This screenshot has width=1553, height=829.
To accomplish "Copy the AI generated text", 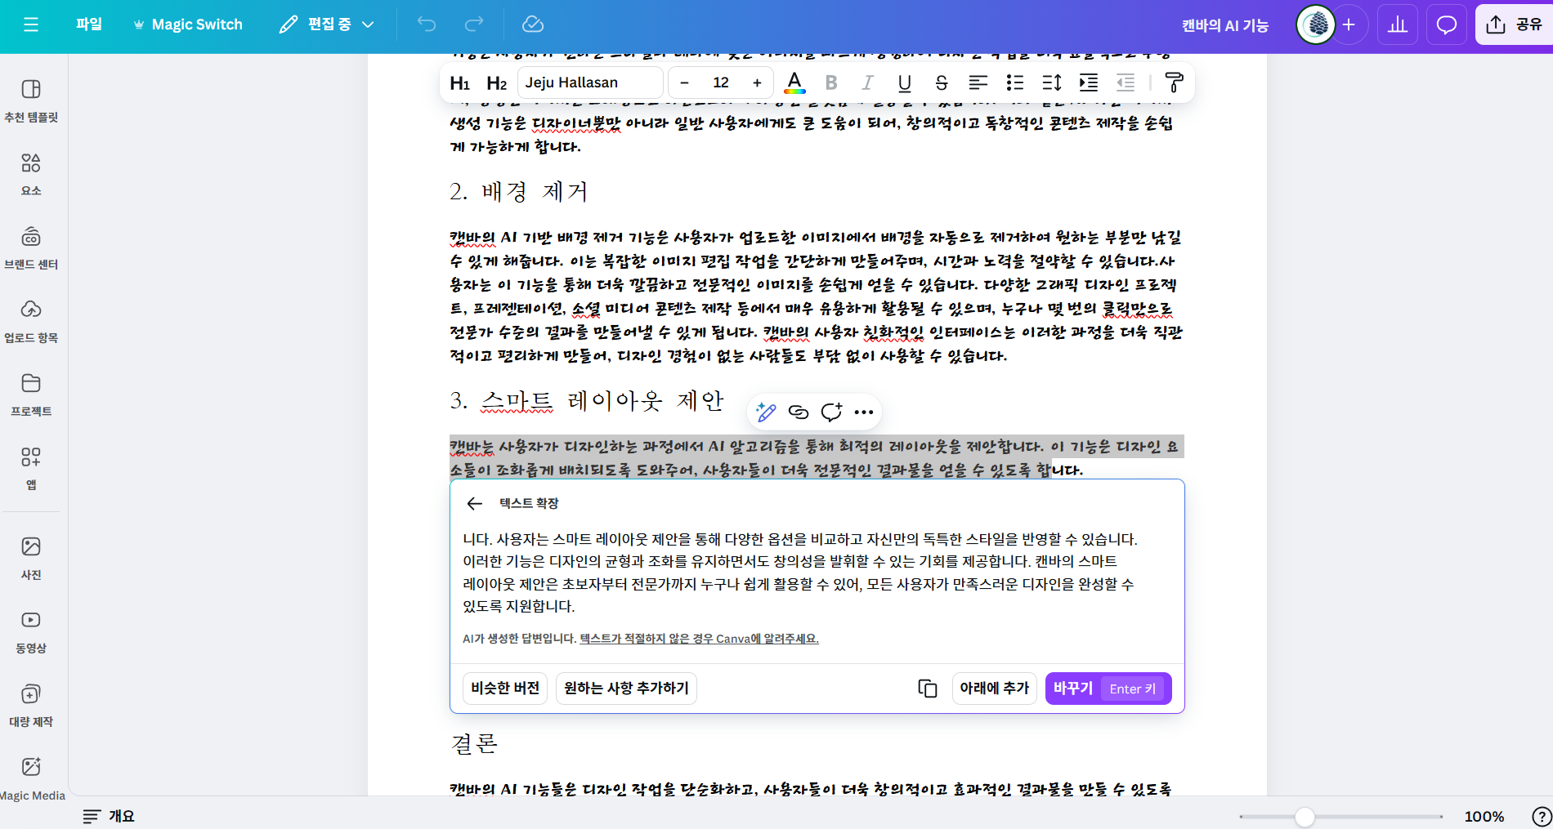I will 928,689.
